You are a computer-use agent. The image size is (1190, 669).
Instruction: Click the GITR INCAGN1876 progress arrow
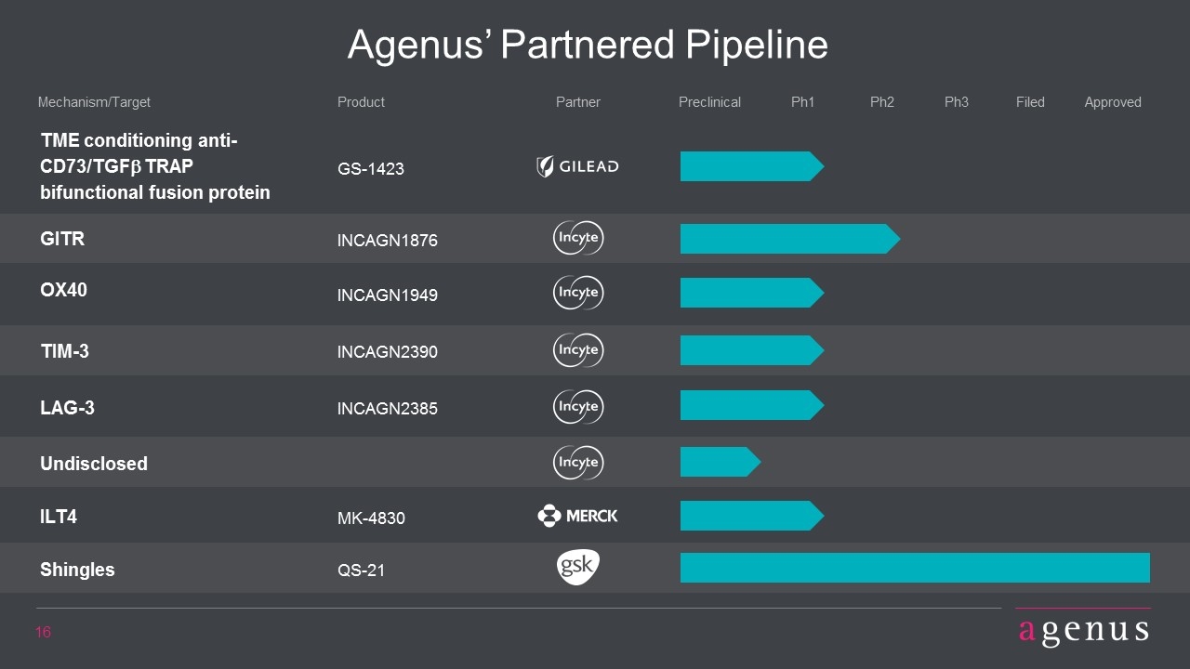[x=790, y=239]
